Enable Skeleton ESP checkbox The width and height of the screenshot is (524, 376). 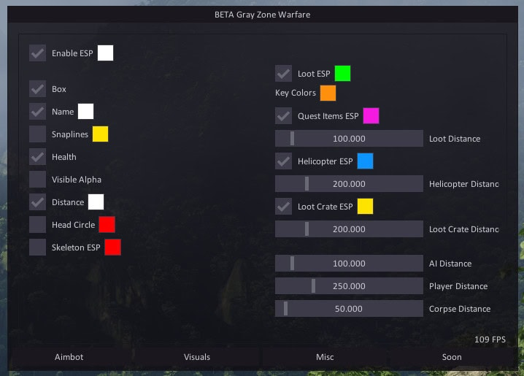[37, 248]
